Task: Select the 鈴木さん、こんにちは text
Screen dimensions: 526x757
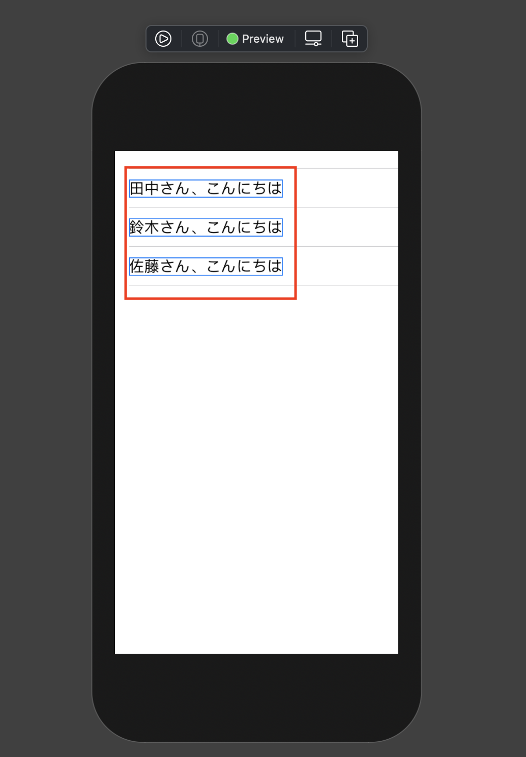Action: (206, 227)
